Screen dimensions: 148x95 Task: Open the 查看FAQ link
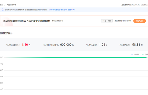pyautogui.click(x=71, y=10)
